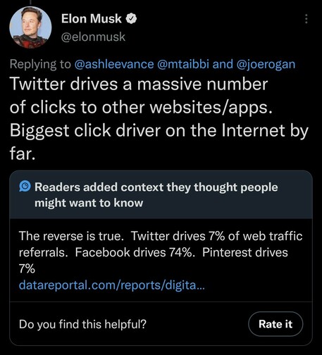Select the "Do you find this helpful?" prompt
The width and height of the screenshot is (322, 355).
(x=82, y=324)
